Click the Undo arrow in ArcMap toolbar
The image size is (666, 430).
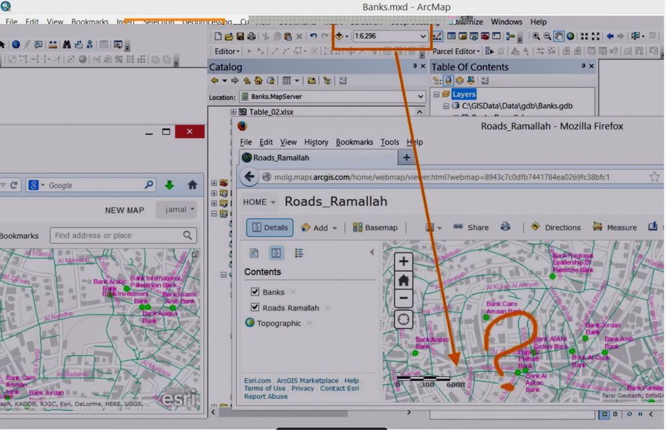[313, 36]
